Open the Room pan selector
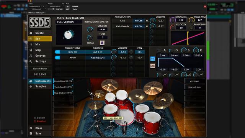Screen dimensions: 245x138 (x=140, y=58)
